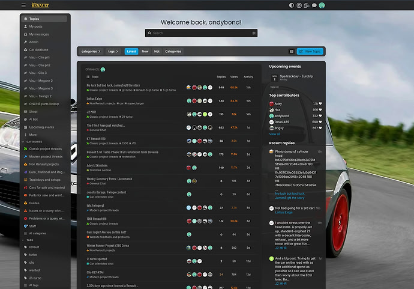The height and width of the screenshot is (289, 414).
Task: Toggle bulk select icon beside Topic header
Action: coord(88,77)
